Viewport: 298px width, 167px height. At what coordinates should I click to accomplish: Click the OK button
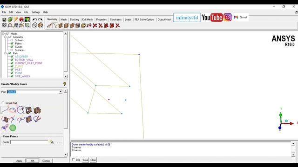coord(33,161)
